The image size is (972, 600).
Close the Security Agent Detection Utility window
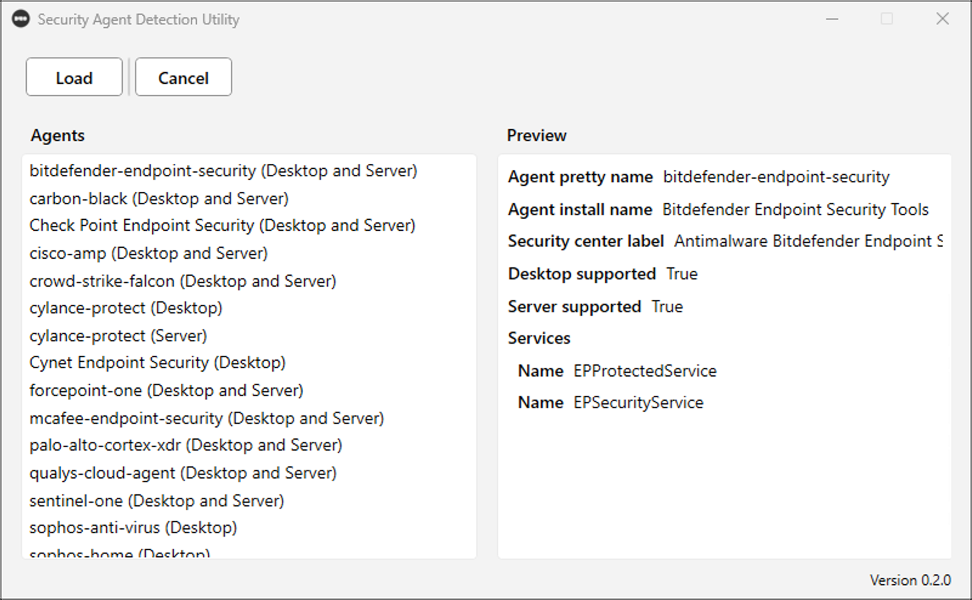(942, 19)
